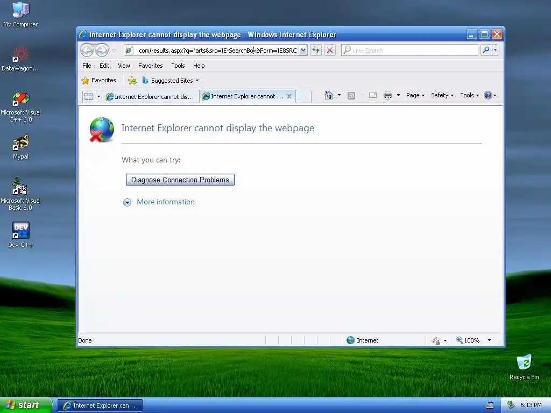Viewport: 551px width, 413px height.
Task: Open the Edit menu
Action: pyautogui.click(x=104, y=66)
